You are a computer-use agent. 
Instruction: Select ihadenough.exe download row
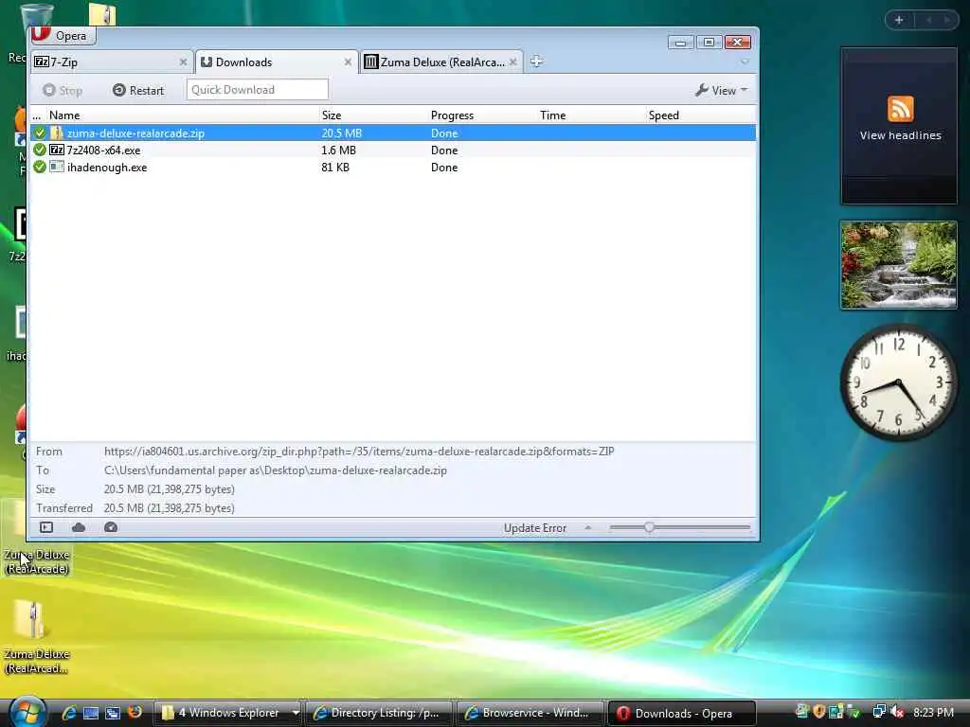point(393,167)
